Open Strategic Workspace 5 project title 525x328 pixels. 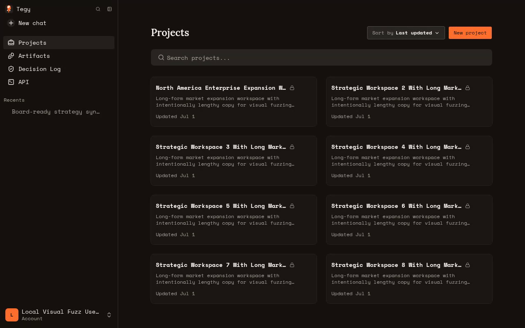coord(221,206)
